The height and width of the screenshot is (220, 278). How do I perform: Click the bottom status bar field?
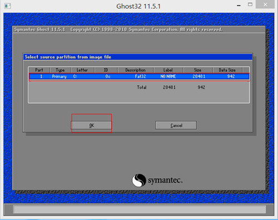tap(140, 209)
